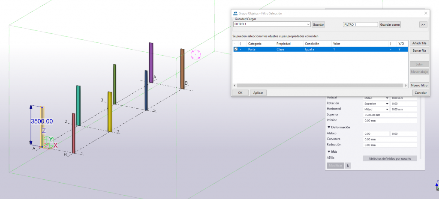Click the Nuevo filtro button
Image resolution: width=439 pixels, height=199 pixels.
(x=419, y=85)
